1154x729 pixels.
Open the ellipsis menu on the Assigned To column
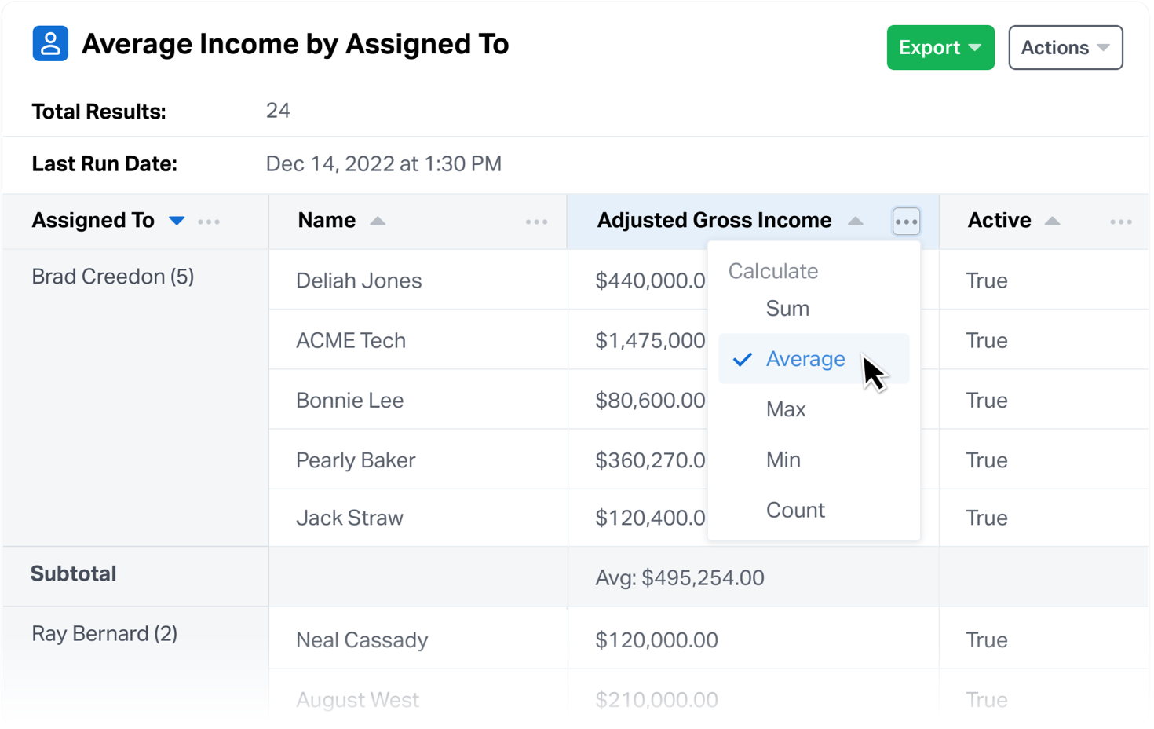coord(209,221)
